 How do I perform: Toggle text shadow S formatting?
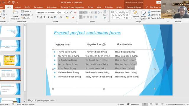point(48,17)
